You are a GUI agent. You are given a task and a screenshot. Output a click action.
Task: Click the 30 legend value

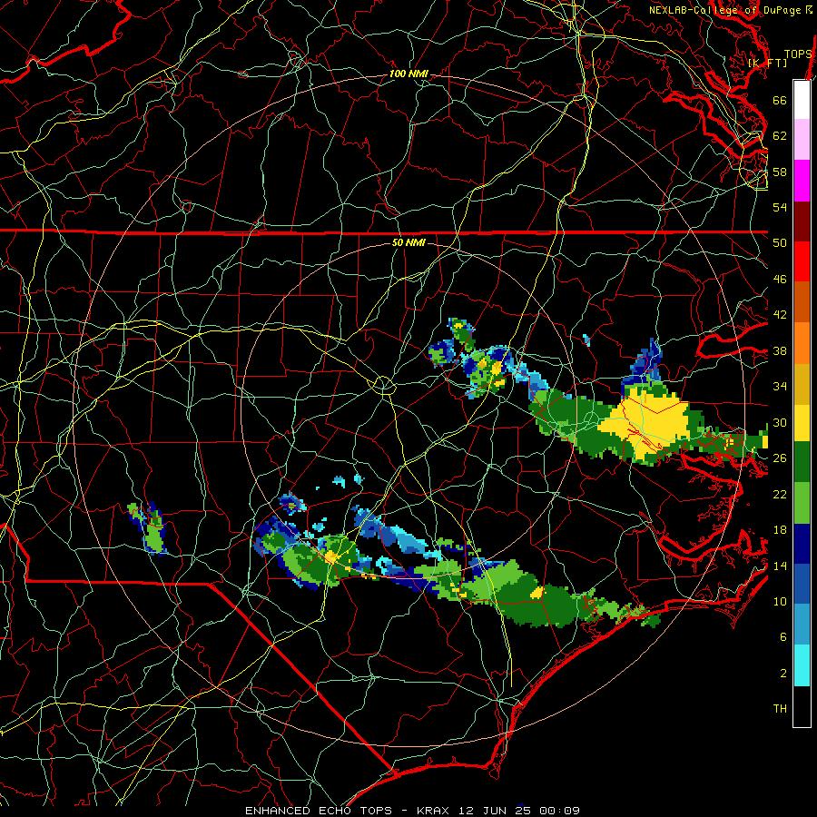[780, 422]
